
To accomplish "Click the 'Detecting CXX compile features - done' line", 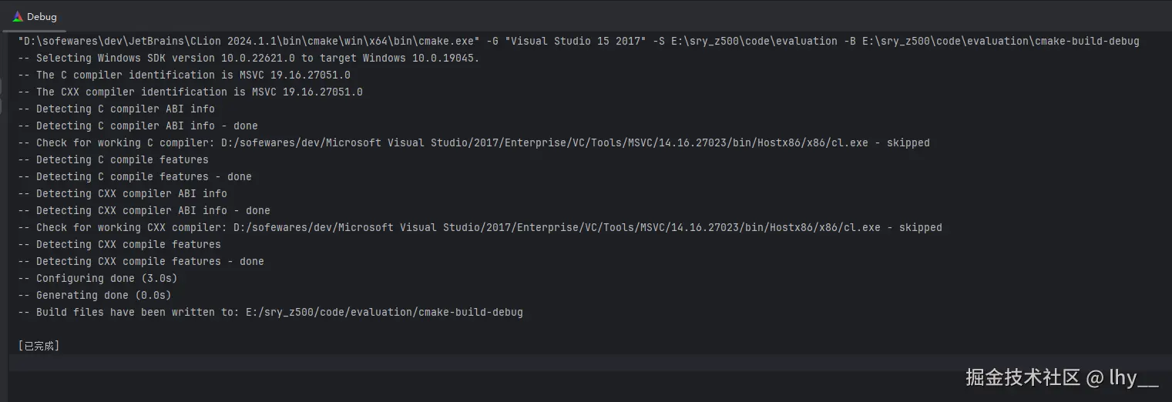I will (x=140, y=261).
